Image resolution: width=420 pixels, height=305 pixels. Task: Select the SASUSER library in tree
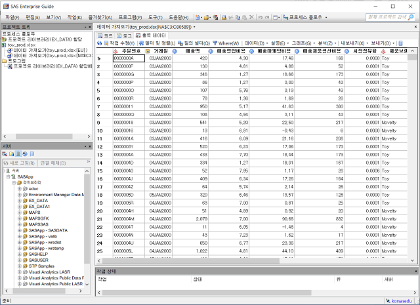(39, 260)
